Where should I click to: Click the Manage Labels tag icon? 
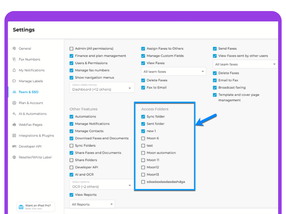pos(14,81)
